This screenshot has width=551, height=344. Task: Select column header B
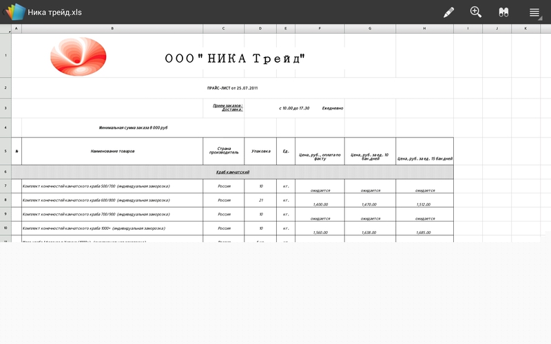coord(112,28)
